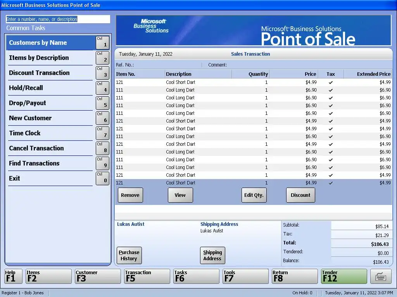Image resolution: width=397 pixels, height=297 pixels.
Task: Click the Shipping Address button
Action: pos(212,255)
